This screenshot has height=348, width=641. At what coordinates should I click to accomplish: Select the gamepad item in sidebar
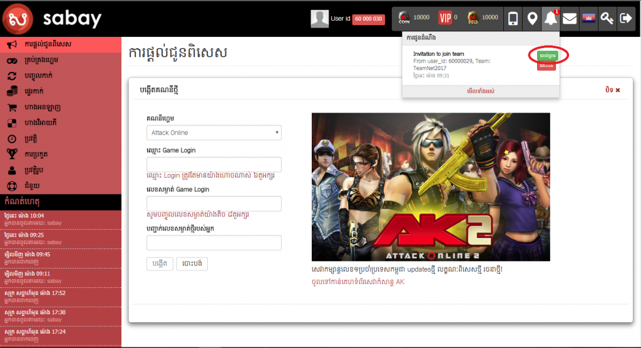(x=12, y=61)
